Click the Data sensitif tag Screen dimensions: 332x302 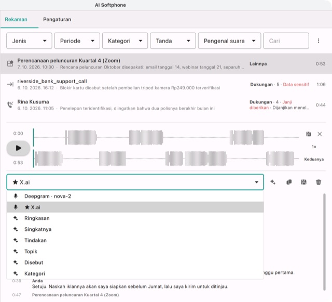click(x=296, y=85)
